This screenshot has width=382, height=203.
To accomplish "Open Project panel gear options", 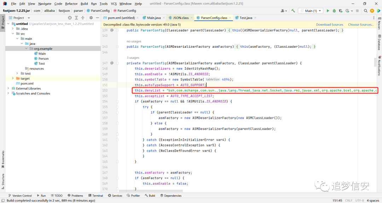I will pyautogui.click(x=91, y=18).
